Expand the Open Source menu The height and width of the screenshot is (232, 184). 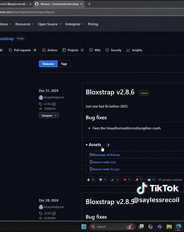49,24
